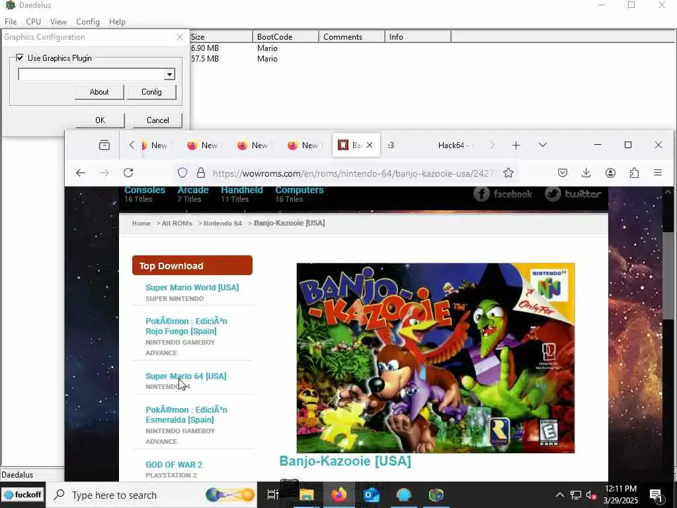Click the Comments column header
Screen dimensions: 677x508
(352, 37)
